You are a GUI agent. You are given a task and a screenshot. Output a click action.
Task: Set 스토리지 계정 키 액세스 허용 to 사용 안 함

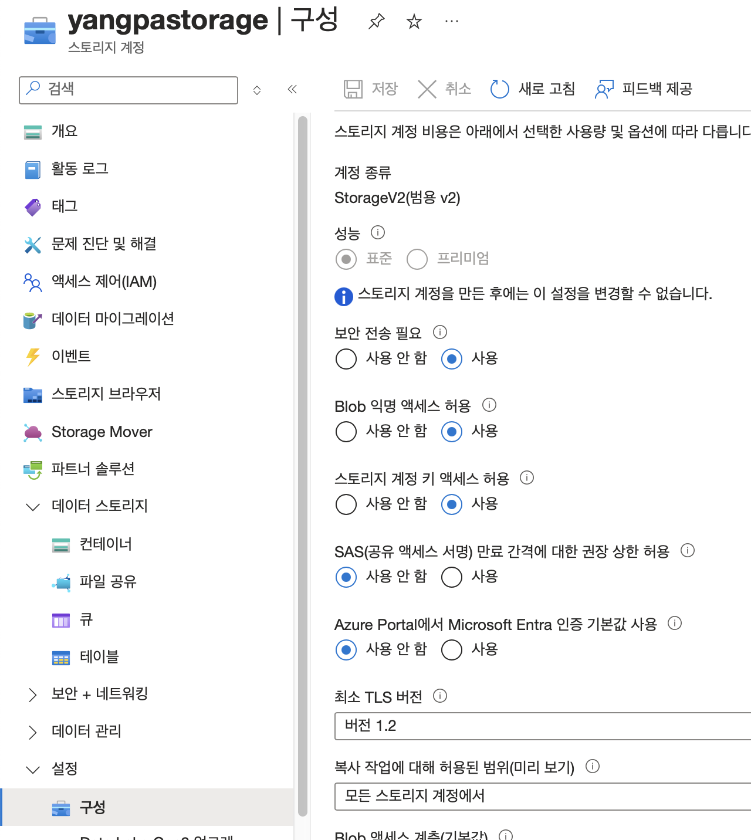(346, 504)
